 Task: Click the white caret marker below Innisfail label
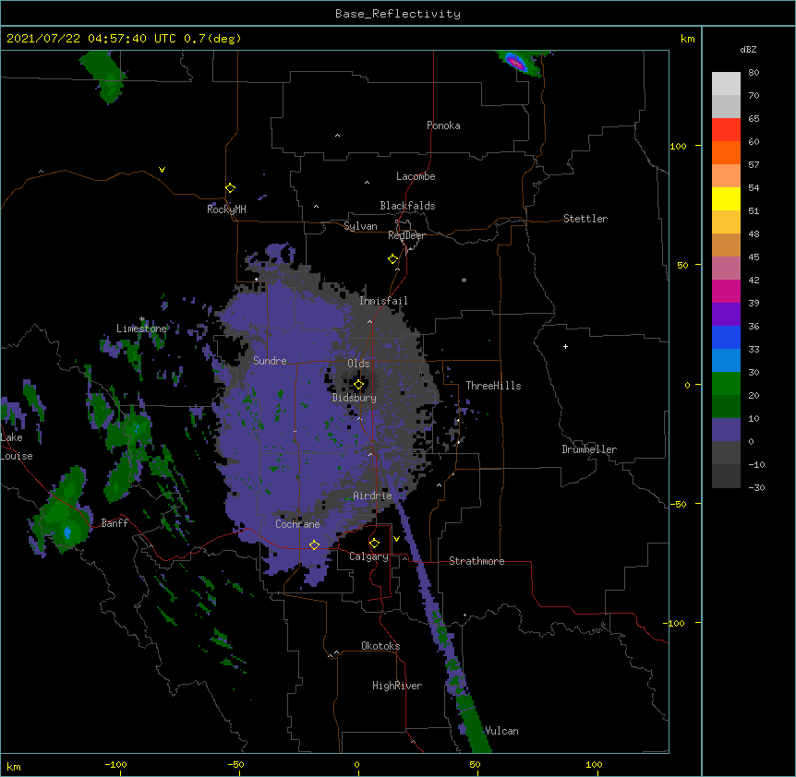coord(370,321)
